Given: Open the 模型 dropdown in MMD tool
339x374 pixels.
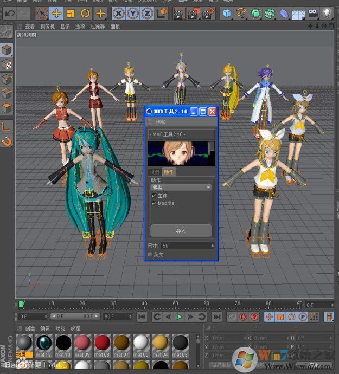Looking at the screenshot, I should tap(181, 188).
